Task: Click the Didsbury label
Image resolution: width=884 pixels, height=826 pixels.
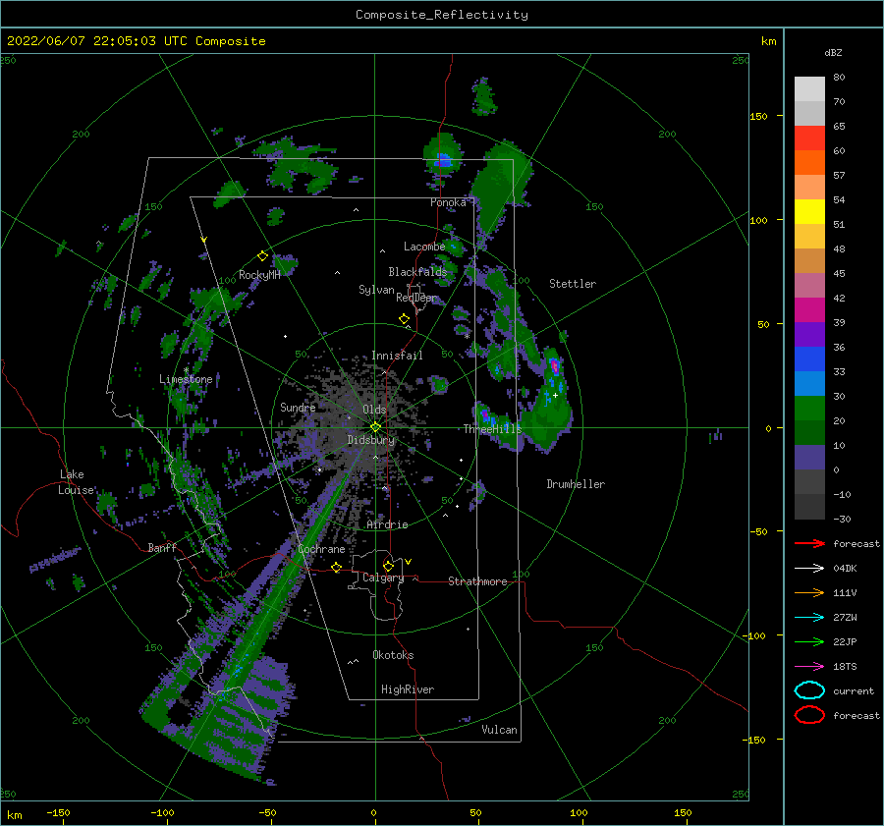Action: (371, 440)
